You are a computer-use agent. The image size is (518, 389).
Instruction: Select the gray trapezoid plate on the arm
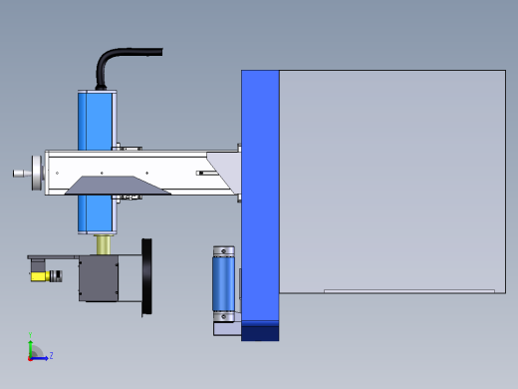point(118,186)
